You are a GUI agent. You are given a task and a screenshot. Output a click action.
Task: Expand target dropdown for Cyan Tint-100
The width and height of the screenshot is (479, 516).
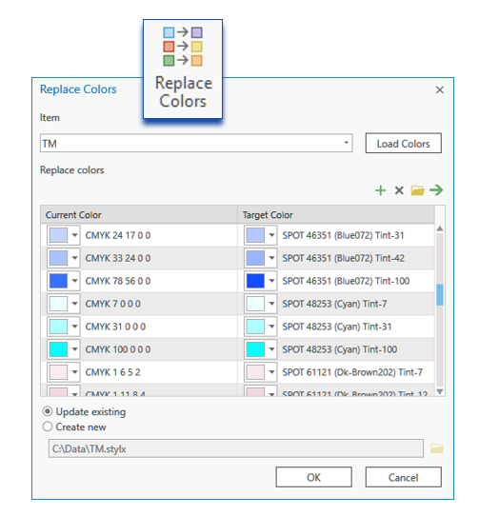pos(271,349)
